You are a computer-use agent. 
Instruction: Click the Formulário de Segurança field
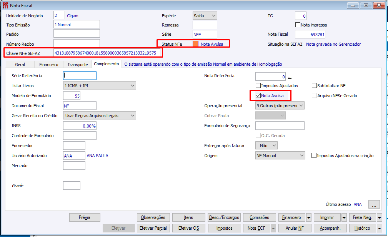(280, 126)
